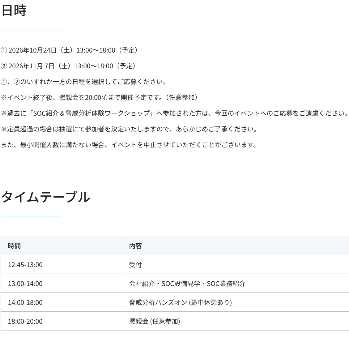Image resolution: width=349 pixels, height=337 pixels.
Task: Select the 会社紹介・SOC設備見学 cell
Action: [236, 284]
